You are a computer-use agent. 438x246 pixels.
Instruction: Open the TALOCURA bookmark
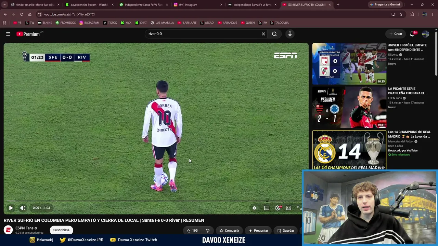coord(280,23)
